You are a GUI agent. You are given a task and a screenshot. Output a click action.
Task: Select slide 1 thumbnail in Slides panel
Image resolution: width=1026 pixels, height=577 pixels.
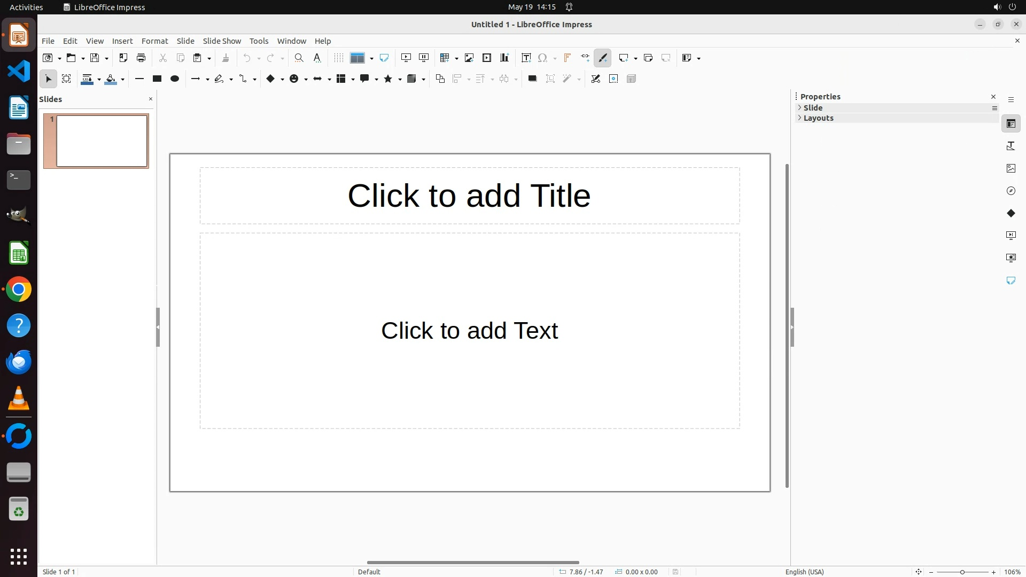coord(102,141)
